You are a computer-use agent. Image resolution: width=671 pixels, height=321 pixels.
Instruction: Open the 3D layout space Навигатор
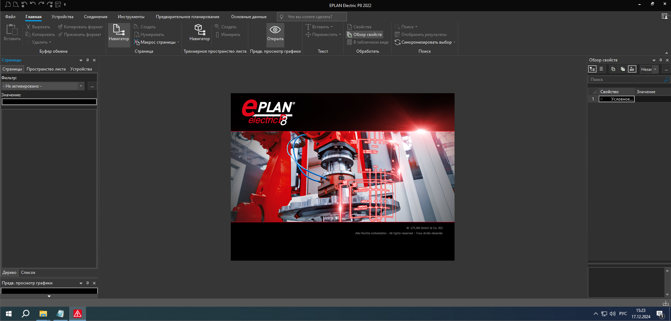pos(199,35)
